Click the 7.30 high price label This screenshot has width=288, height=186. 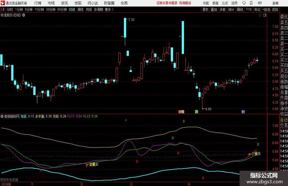click(x=131, y=20)
